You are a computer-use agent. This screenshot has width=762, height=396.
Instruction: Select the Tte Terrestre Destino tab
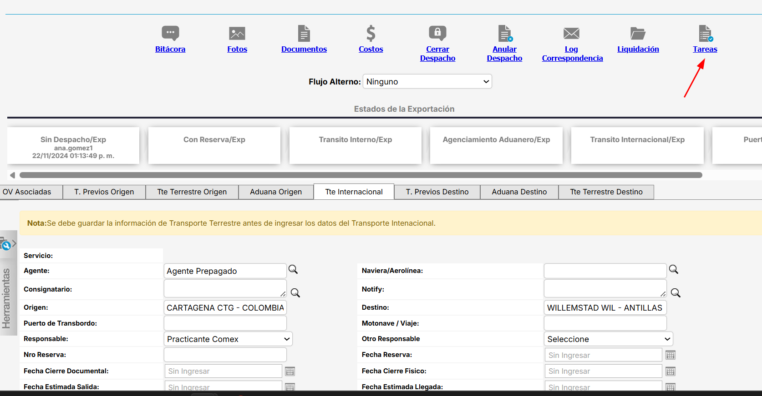606,192
